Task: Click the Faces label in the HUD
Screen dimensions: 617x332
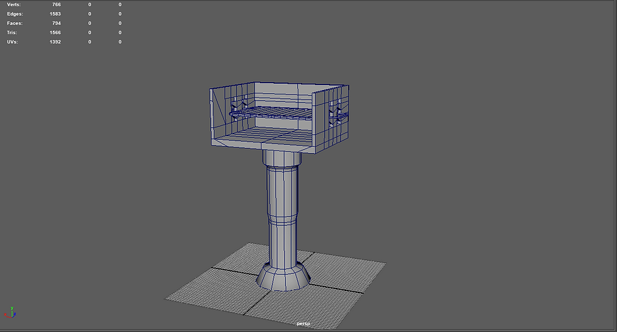Action: 14,23
